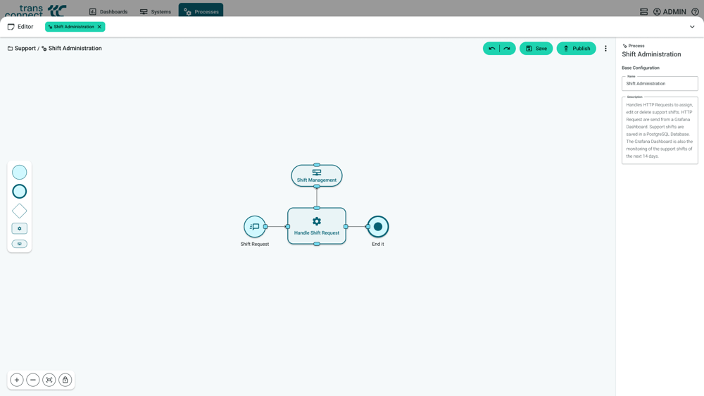Open the server list icon in header
704x396 pixels.
click(644, 12)
